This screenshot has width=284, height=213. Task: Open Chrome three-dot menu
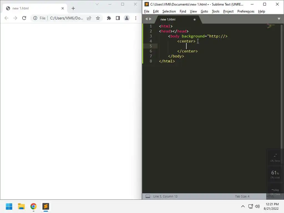136,18
